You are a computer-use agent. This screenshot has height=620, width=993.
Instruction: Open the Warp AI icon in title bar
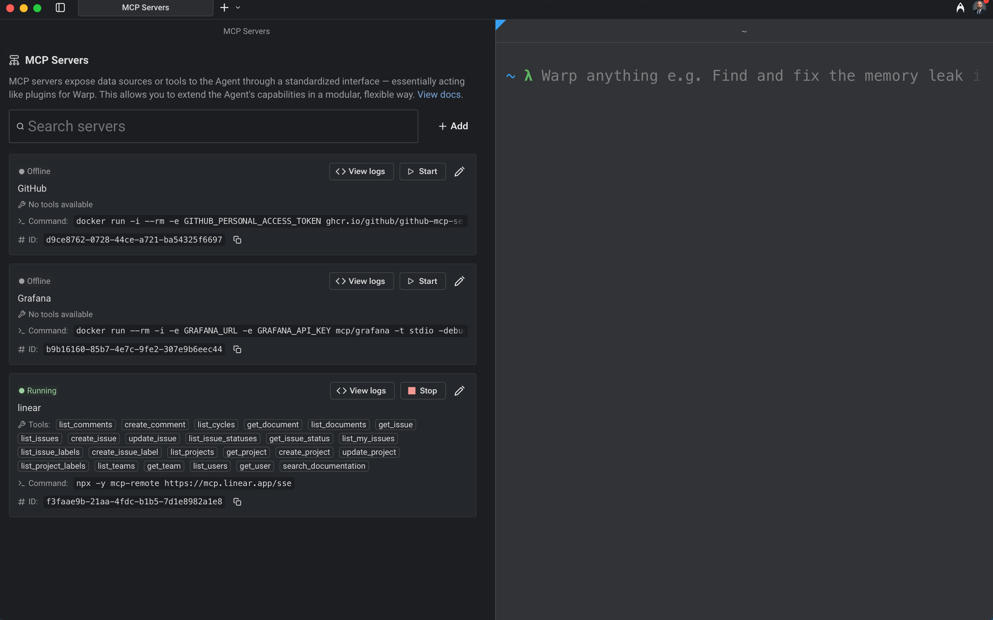pos(960,7)
